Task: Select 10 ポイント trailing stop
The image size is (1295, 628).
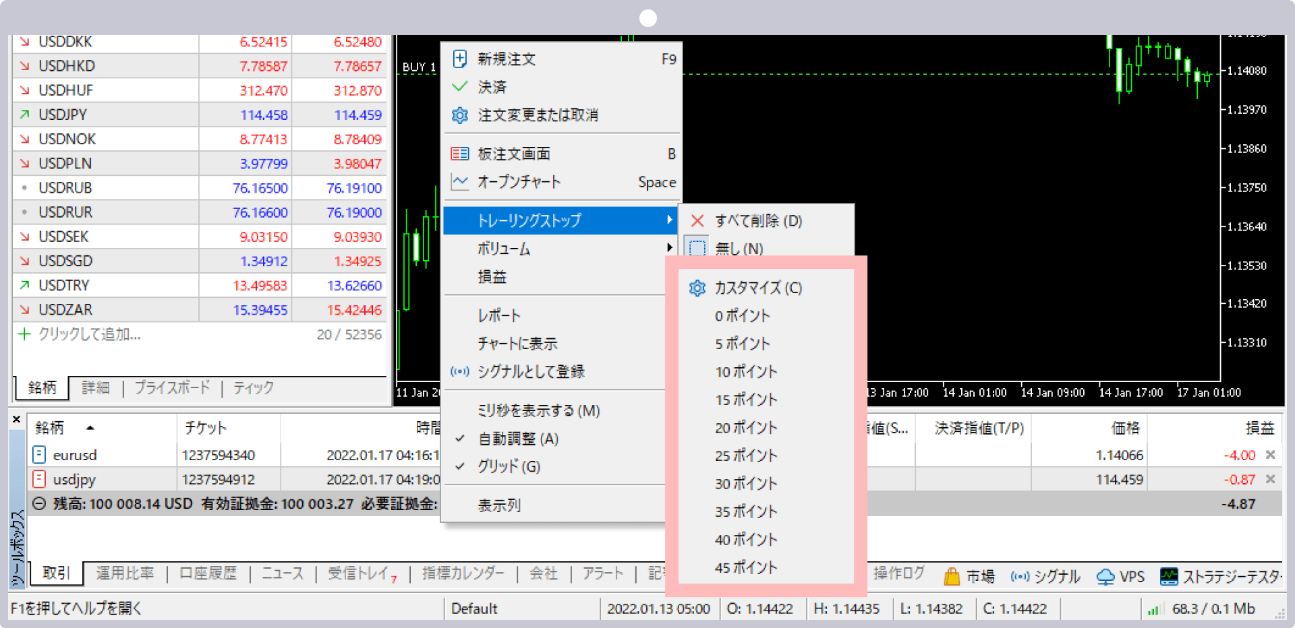Action: (746, 372)
